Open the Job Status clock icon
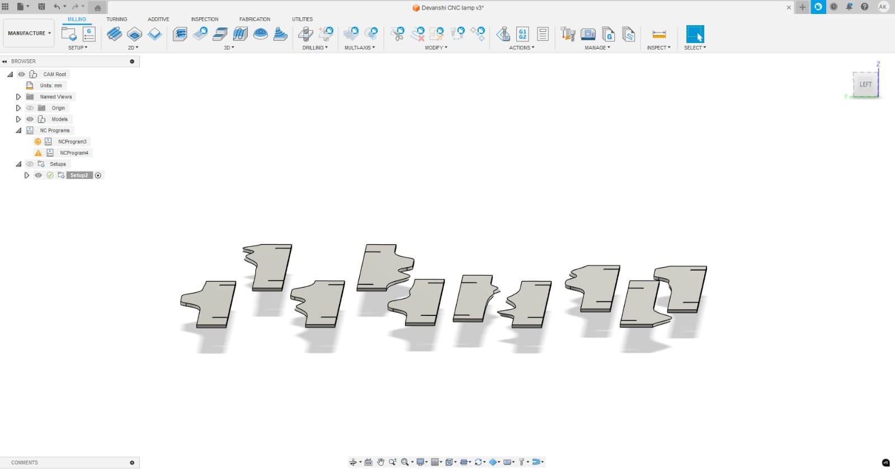The height and width of the screenshot is (469, 895). [833, 7]
